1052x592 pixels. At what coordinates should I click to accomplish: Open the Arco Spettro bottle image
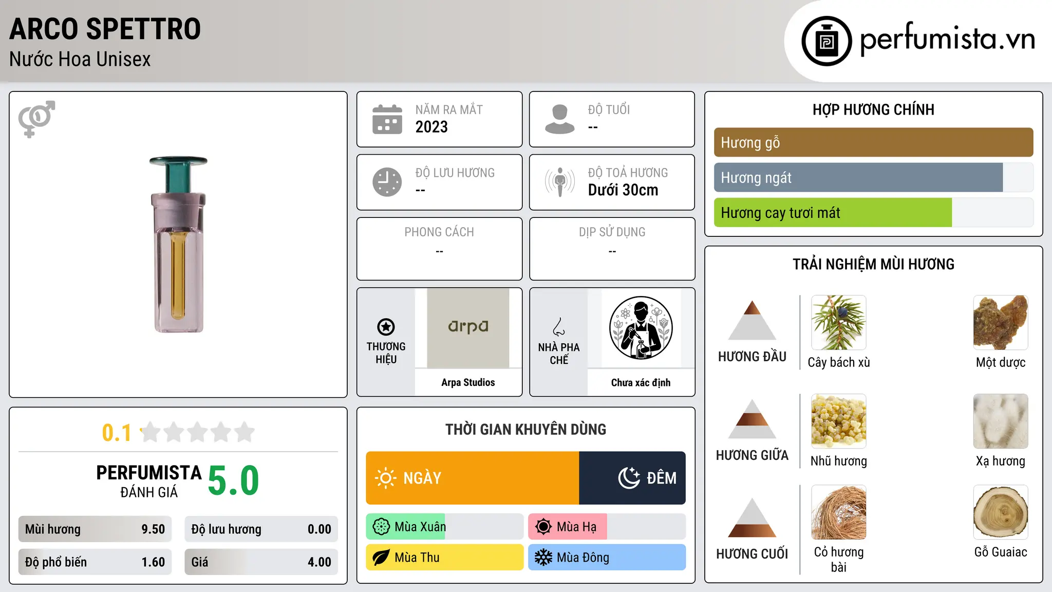178,245
